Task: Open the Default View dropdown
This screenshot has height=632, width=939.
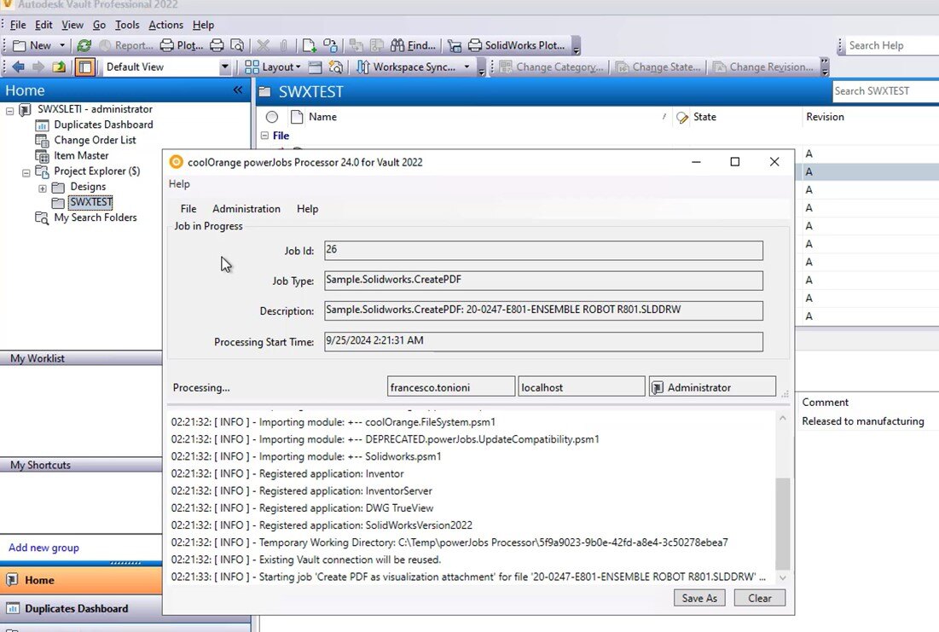Action: point(225,67)
